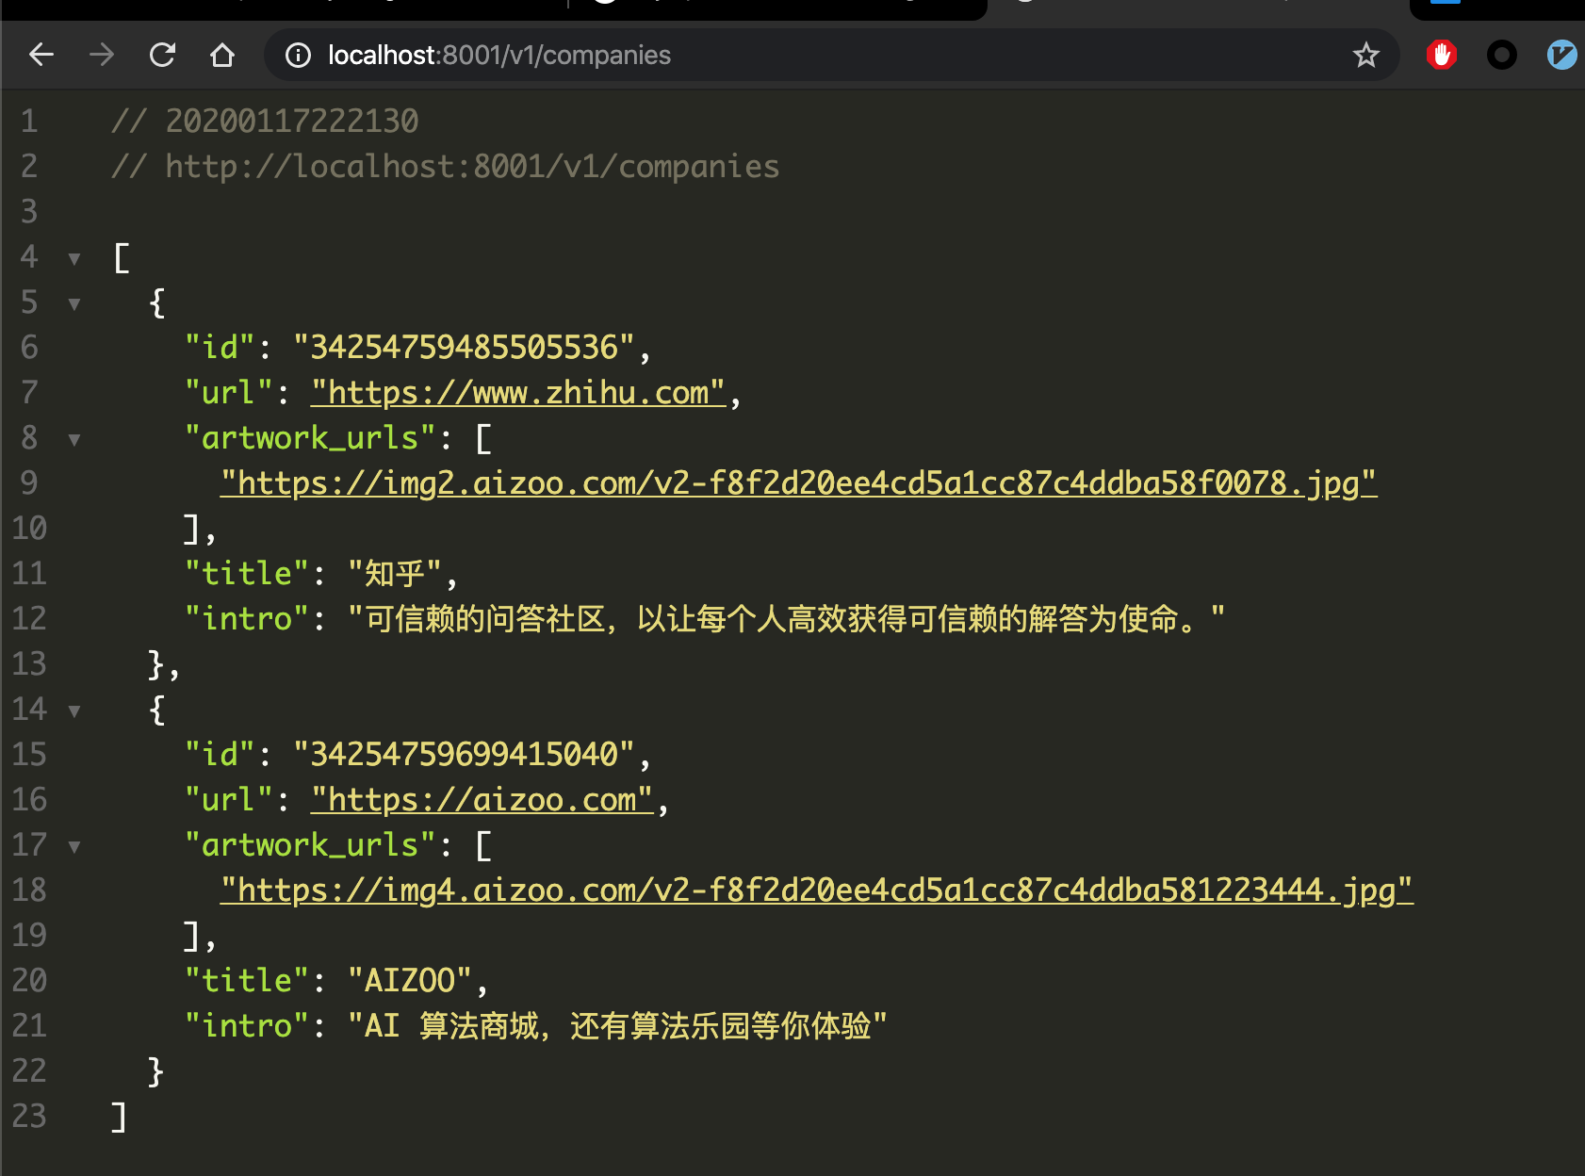Open the AdBlock extension icon
1585x1176 pixels.
coord(1441,55)
